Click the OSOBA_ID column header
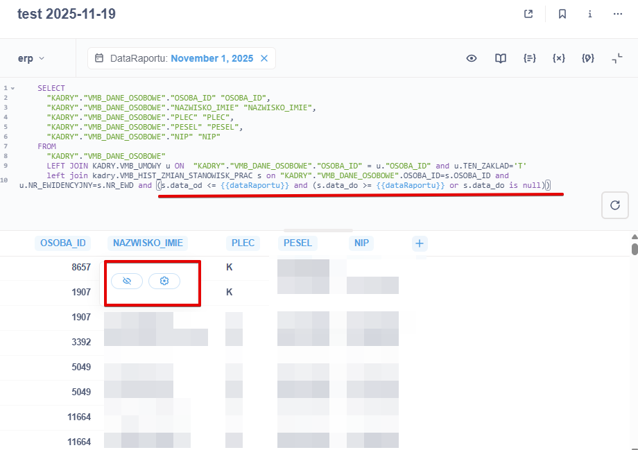The width and height of the screenshot is (638, 450). pyautogui.click(x=62, y=243)
